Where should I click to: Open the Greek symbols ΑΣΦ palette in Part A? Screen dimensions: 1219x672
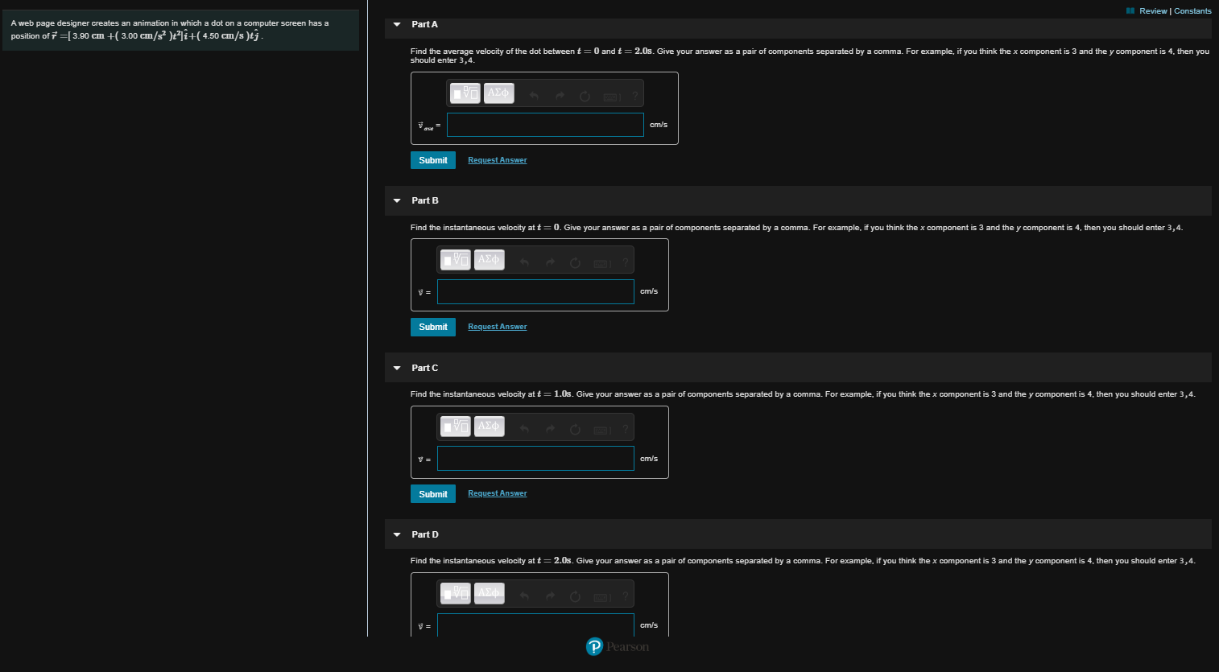498,93
